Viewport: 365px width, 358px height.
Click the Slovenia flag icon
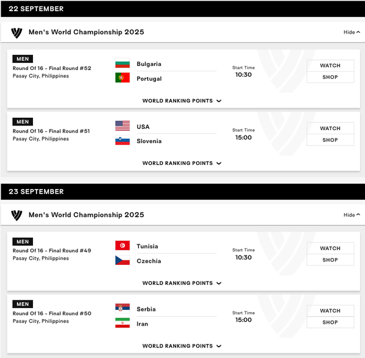click(x=122, y=141)
